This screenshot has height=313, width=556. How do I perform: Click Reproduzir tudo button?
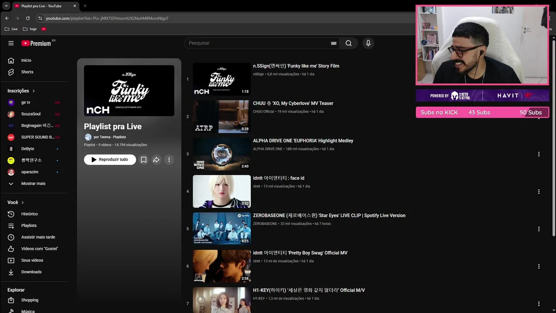point(110,160)
